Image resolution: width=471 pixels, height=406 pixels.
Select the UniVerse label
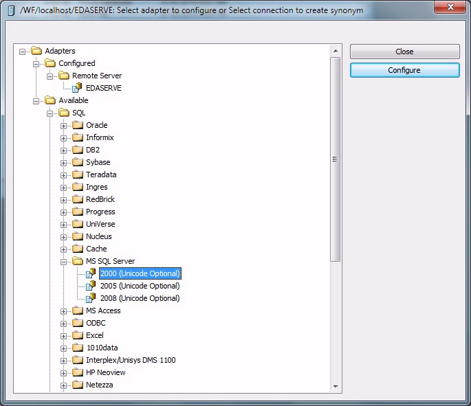tap(100, 224)
